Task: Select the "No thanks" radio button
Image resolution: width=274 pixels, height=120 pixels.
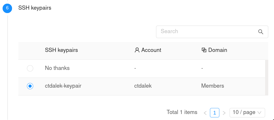Action: pyautogui.click(x=30, y=68)
